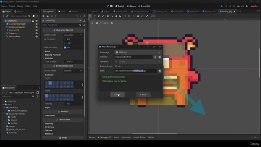Toggle visibility of EnemyPig node
The width and height of the screenshot is (261, 147).
click(36, 21)
